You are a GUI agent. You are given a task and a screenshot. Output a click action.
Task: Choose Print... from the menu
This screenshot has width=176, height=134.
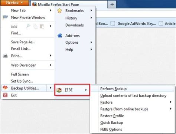28,56
